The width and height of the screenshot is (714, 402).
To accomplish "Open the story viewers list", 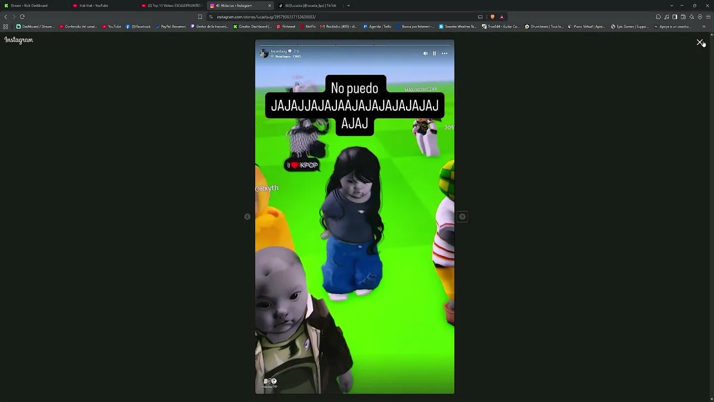I will pos(270,383).
